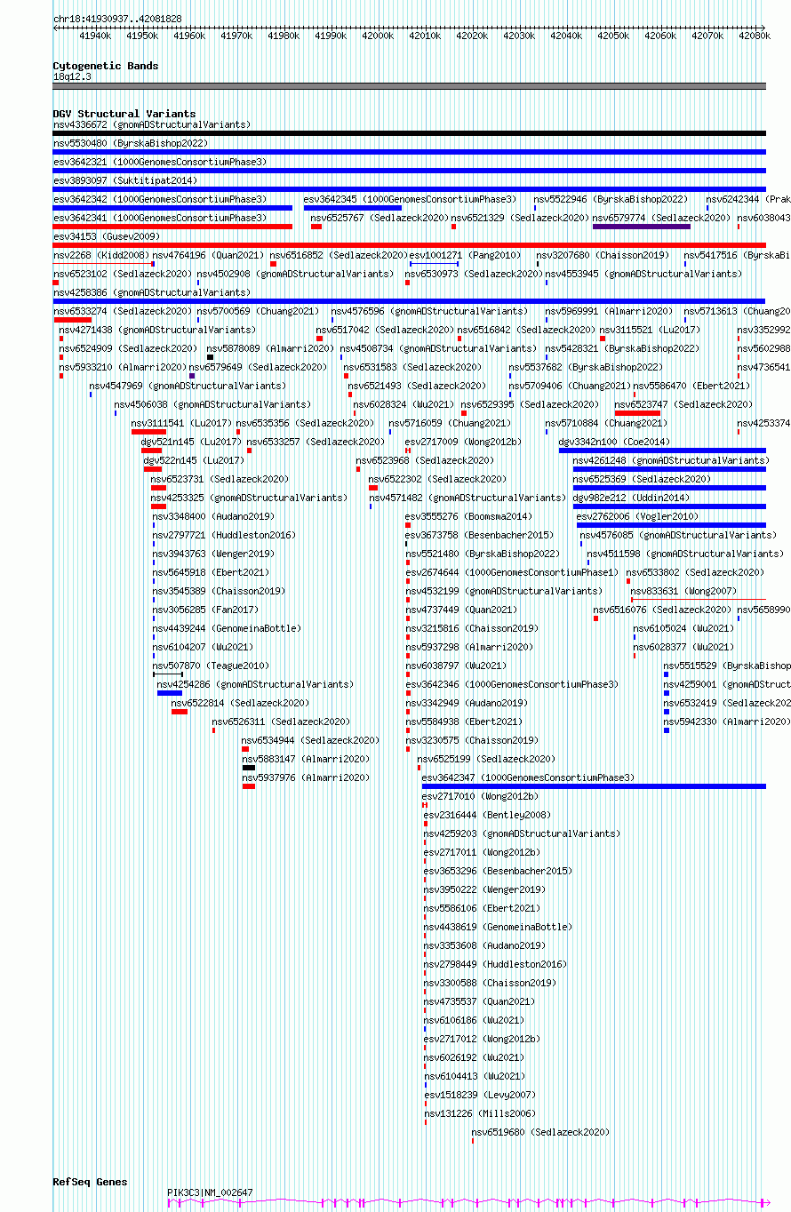The width and height of the screenshot is (791, 1212).
Task: Open nsv4576596 (gnomADStructuralVariants) label
Action: point(430,311)
